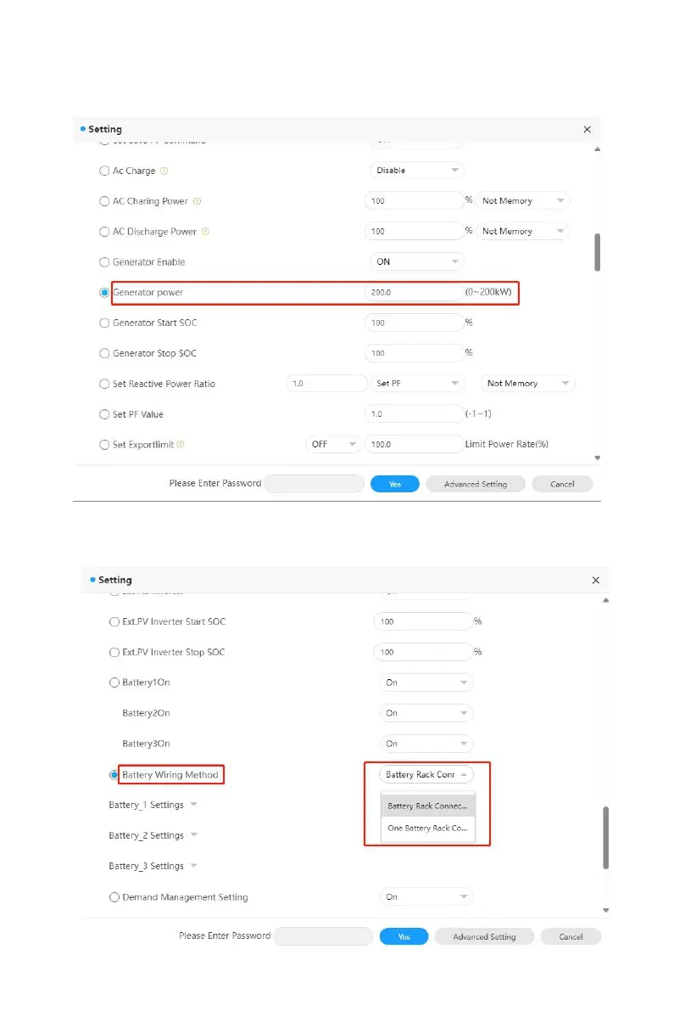The width and height of the screenshot is (685, 1011).
Task: Choose the "One Battery Rack Co..." list option
Action: pyautogui.click(x=427, y=828)
